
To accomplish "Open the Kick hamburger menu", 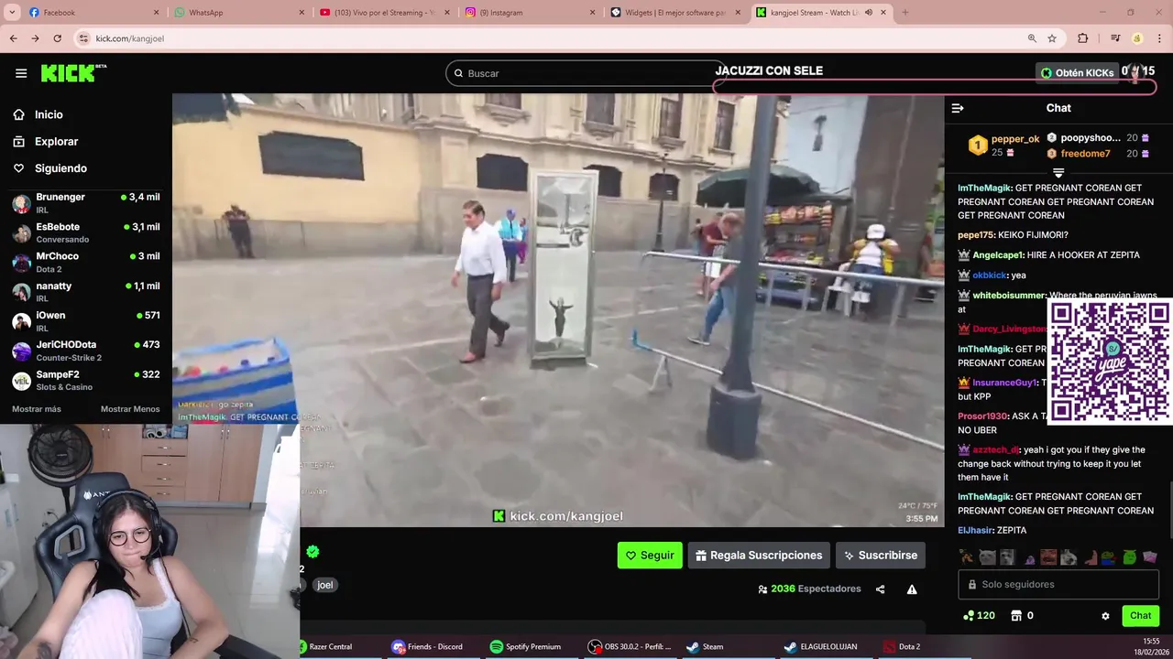I will pos(21,73).
